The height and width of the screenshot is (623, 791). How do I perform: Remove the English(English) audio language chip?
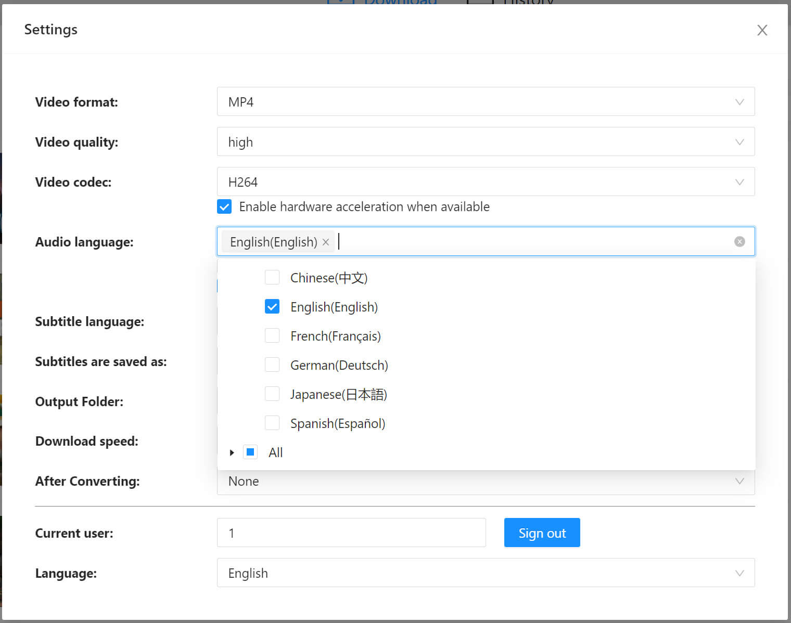[325, 241]
